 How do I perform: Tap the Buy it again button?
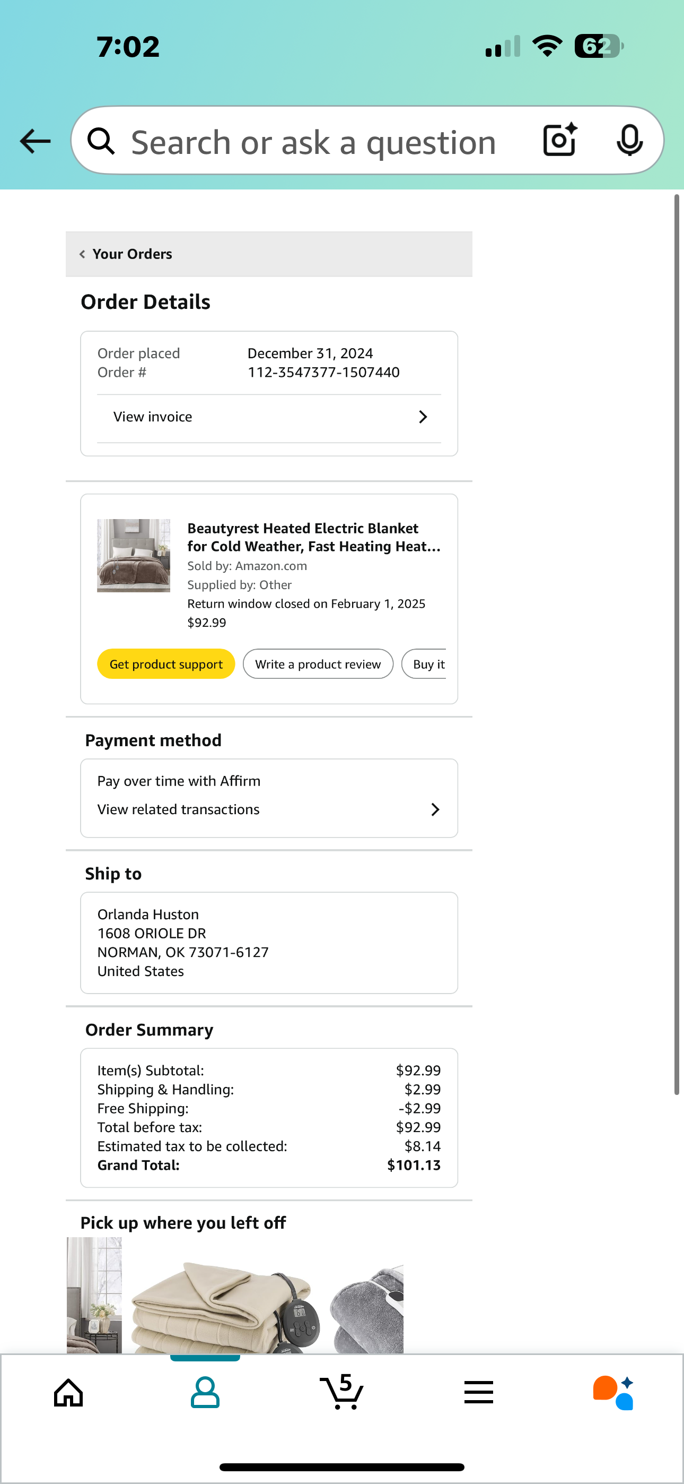tap(425, 664)
